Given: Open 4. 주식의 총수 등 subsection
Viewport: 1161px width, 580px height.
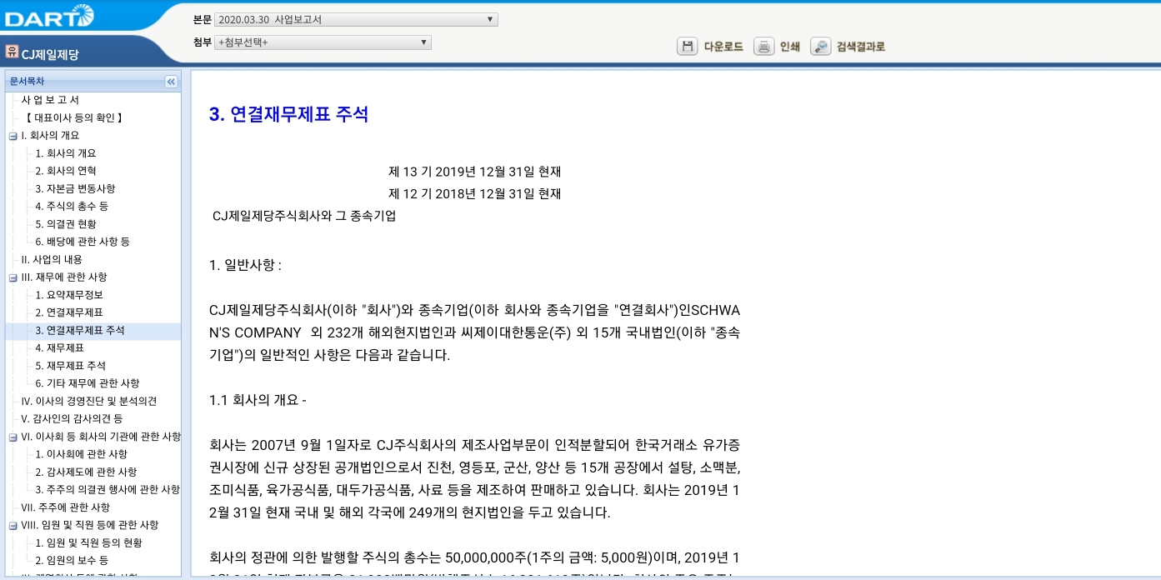Looking at the screenshot, I should pos(72,206).
